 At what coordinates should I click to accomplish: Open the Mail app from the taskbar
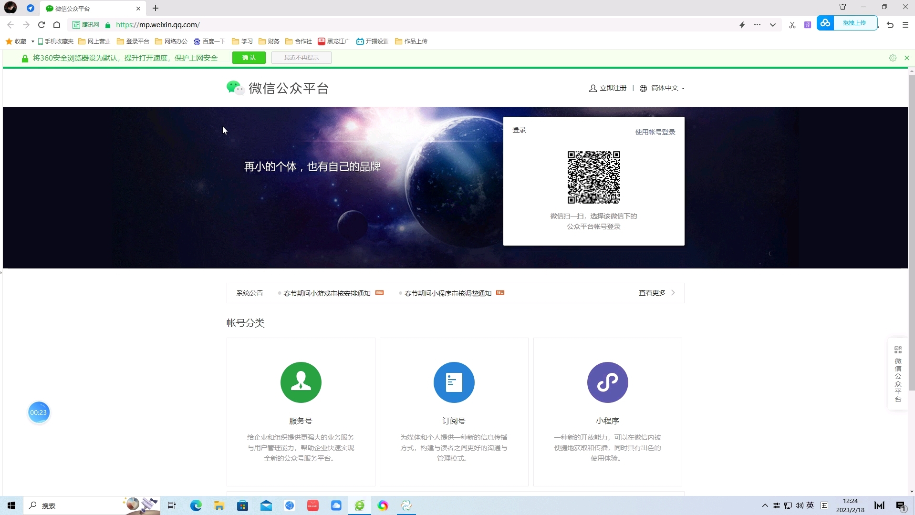(x=266, y=505)
